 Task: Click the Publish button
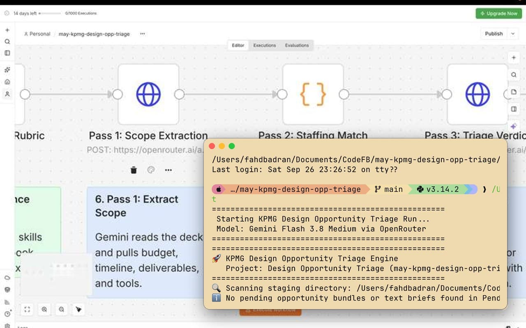click(494, 34)
